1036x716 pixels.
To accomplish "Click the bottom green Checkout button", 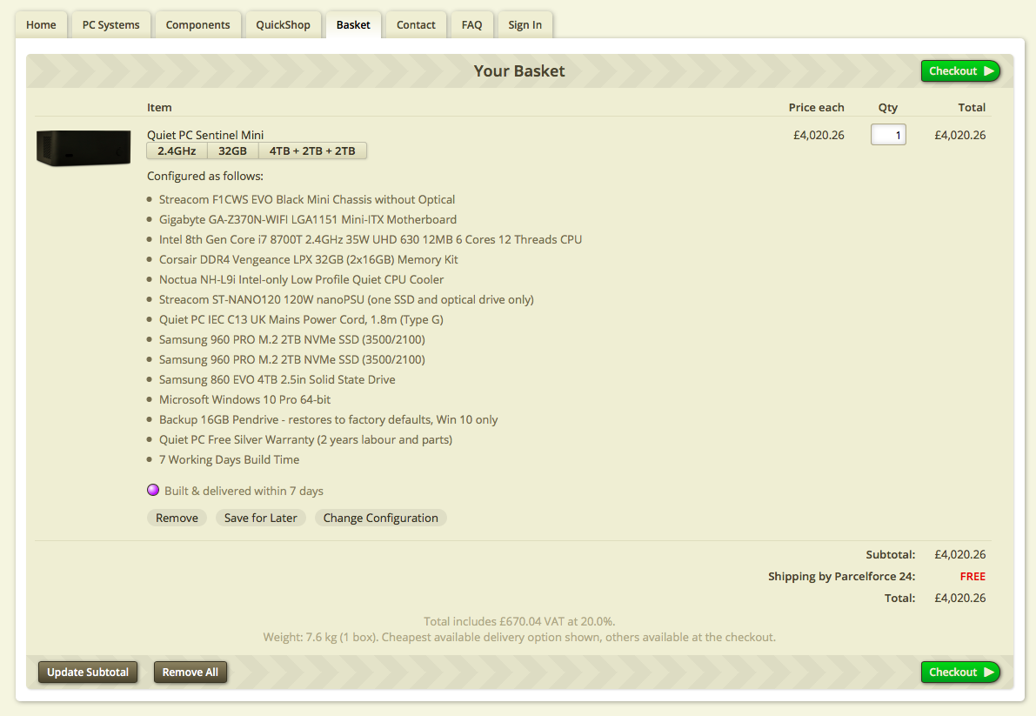I will pyautogui.click(x=960, y=672).
